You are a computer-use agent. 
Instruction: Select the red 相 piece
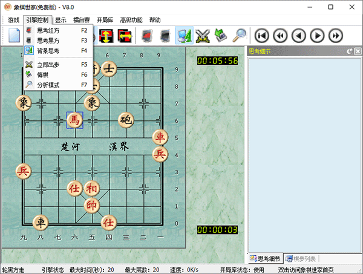(x=92, y=189)
